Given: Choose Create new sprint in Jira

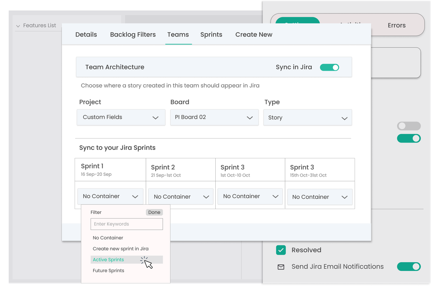Looking at the screenshot, I should 120,249.
